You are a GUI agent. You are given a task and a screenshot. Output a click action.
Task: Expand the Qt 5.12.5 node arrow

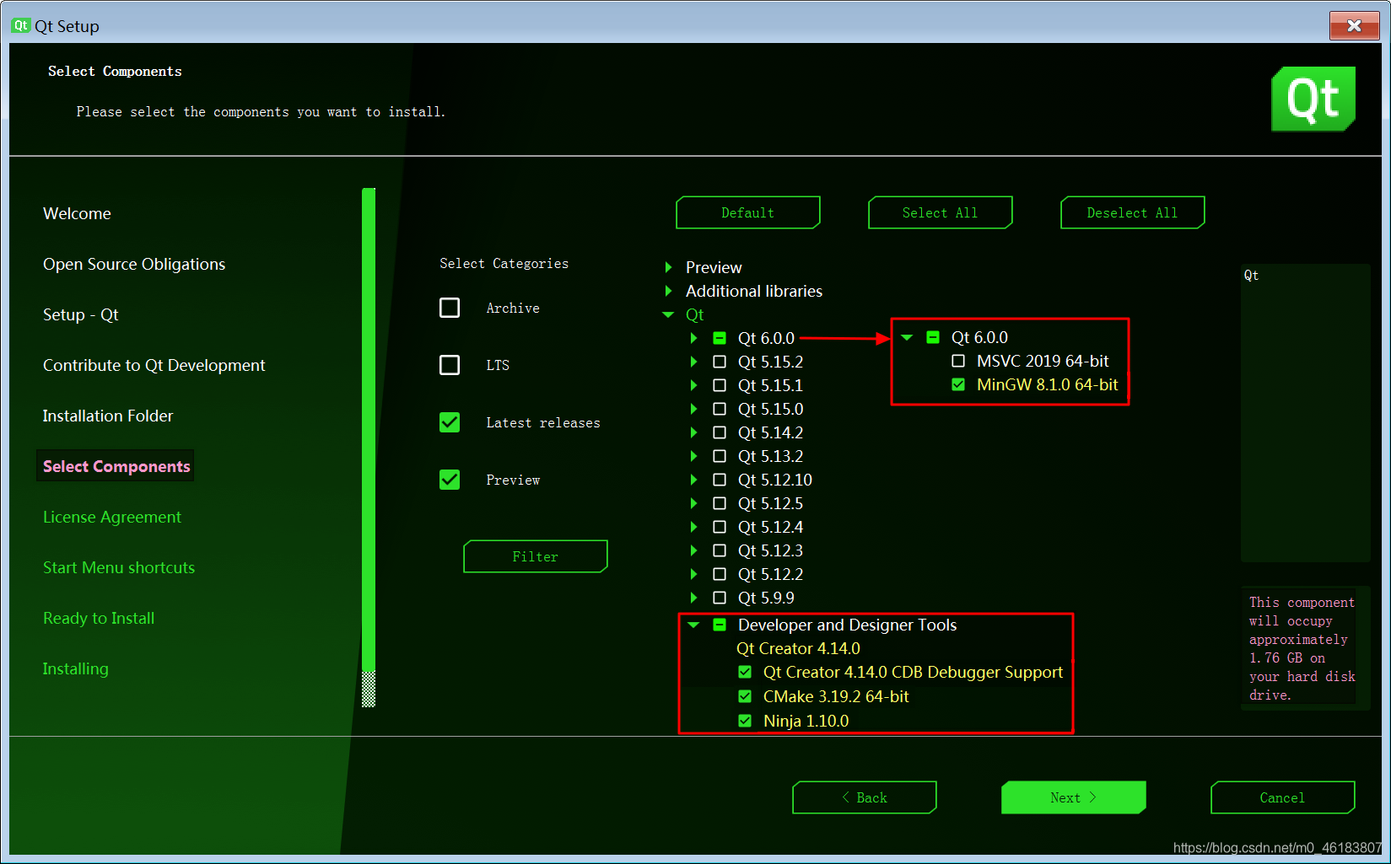click(693, 503)
